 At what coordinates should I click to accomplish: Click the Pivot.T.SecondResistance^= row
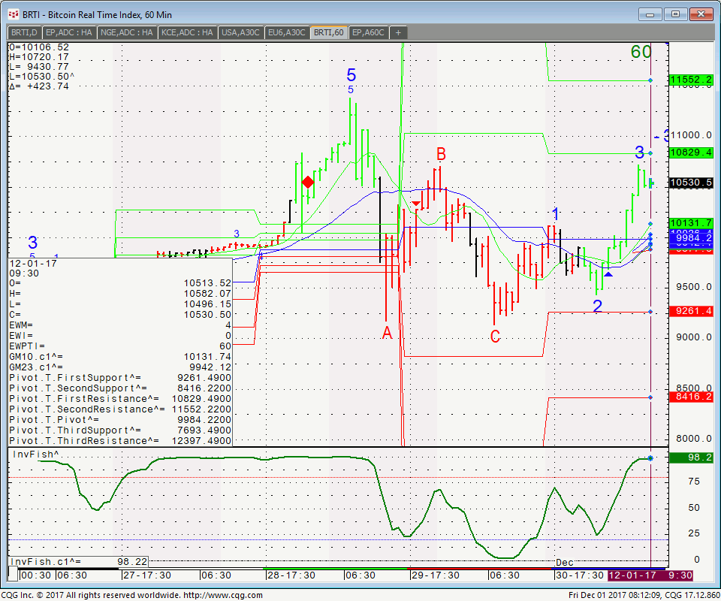click(x=120, y=409)
